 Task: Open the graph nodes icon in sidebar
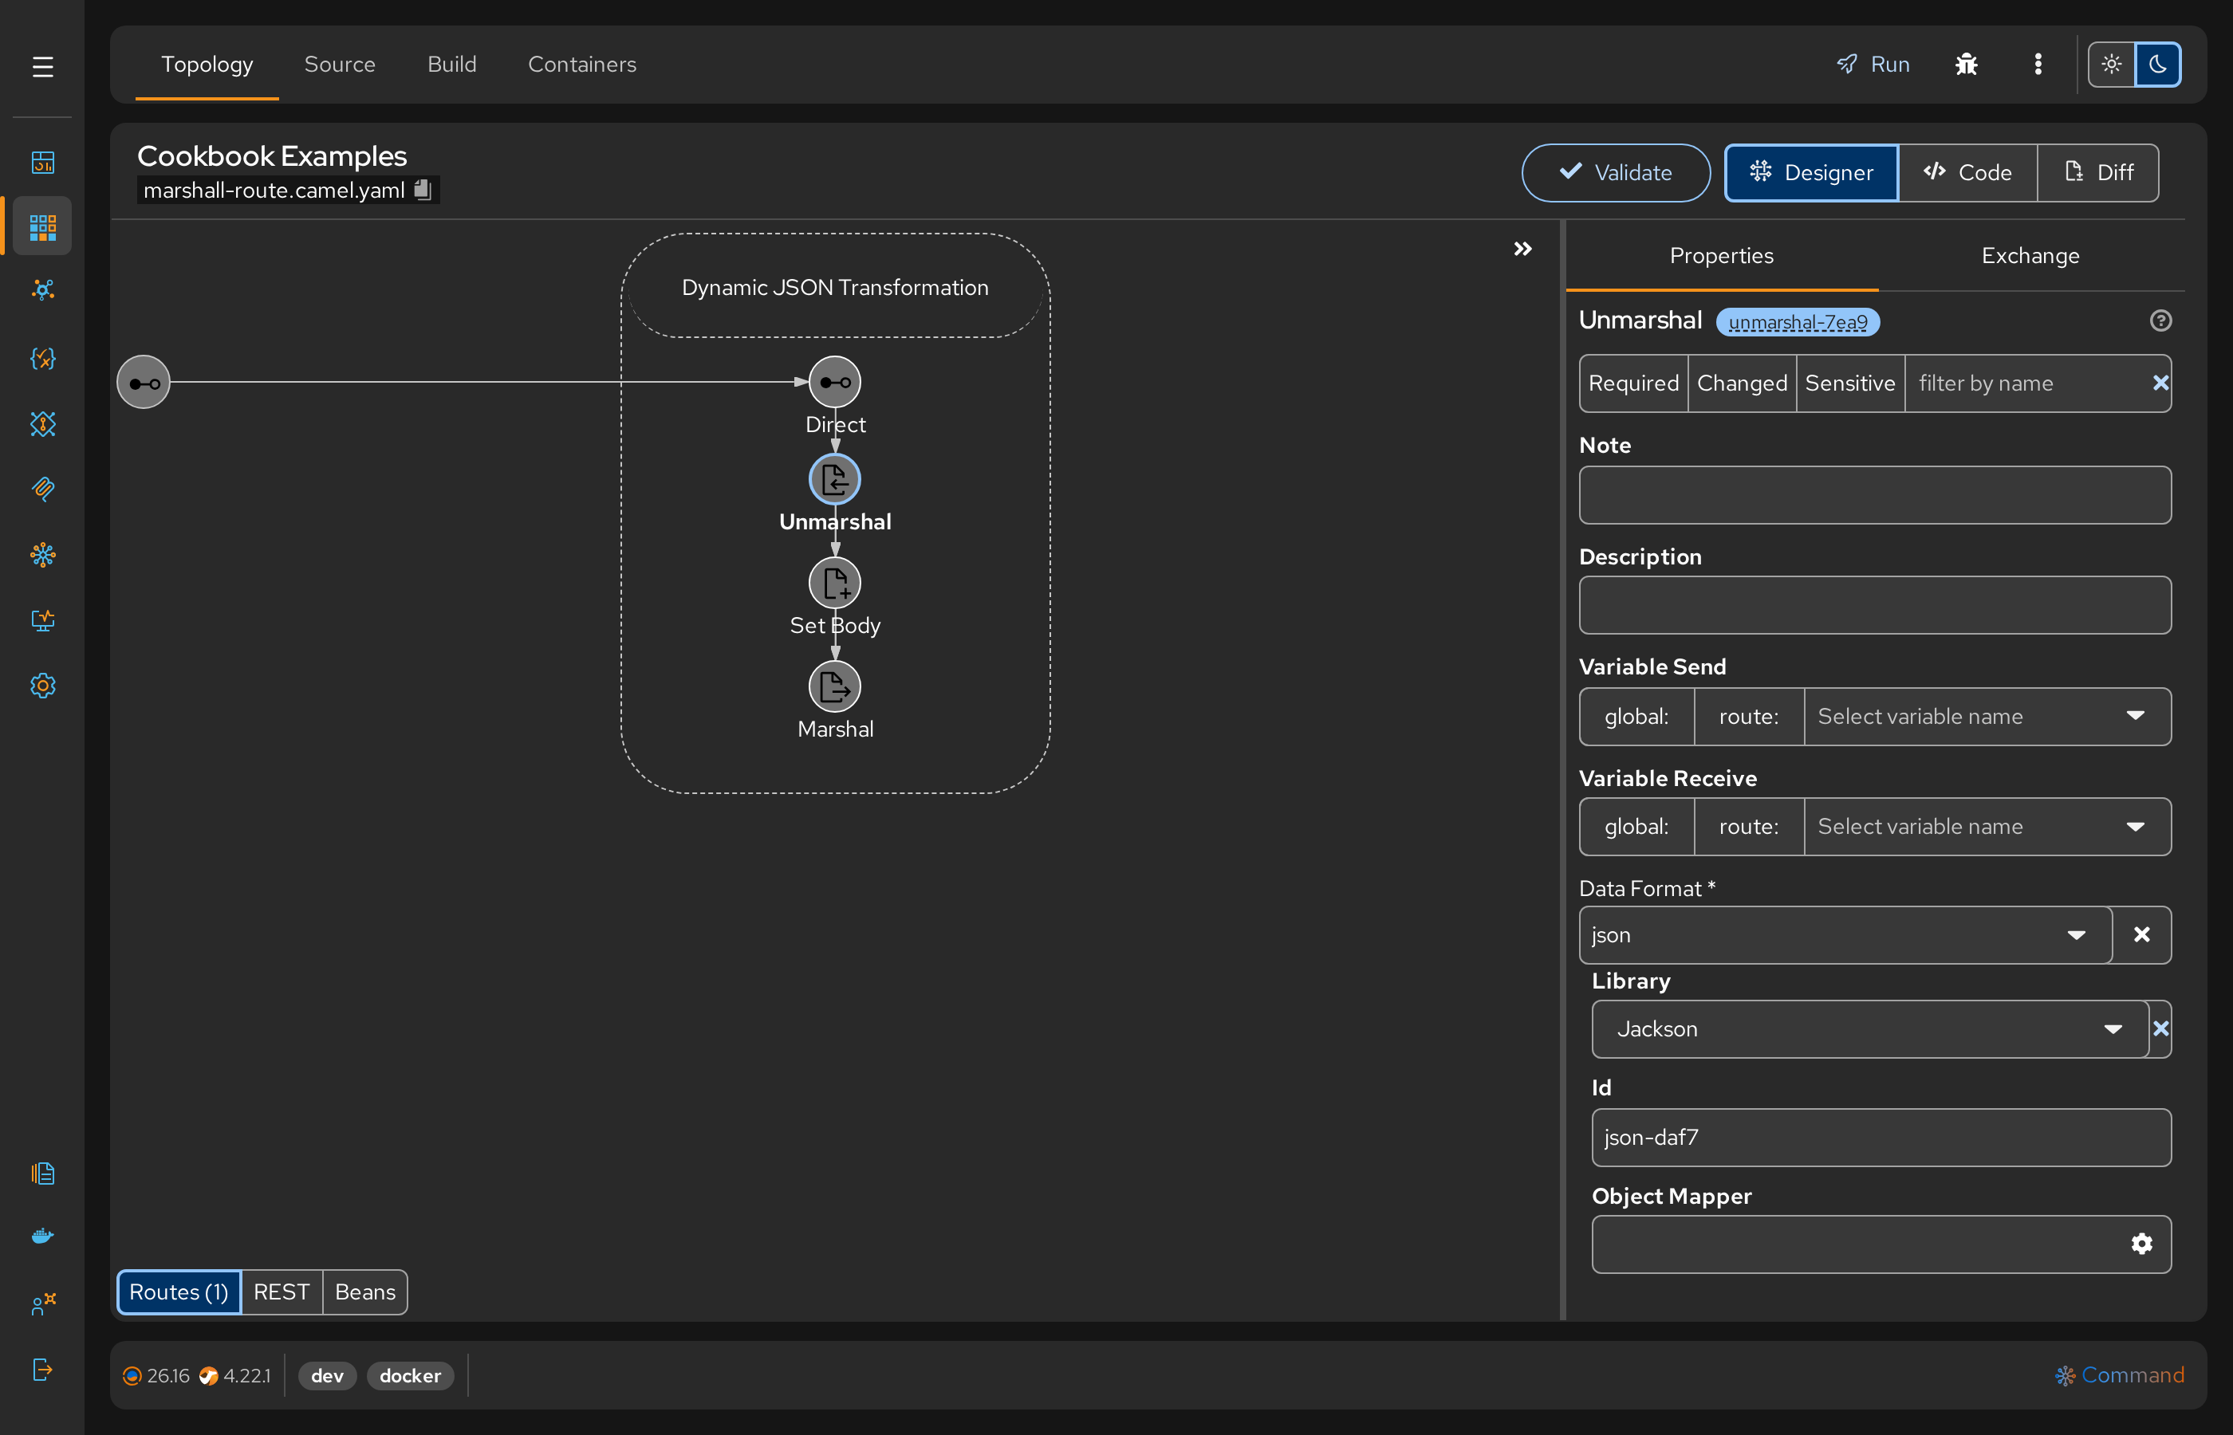[x=43, y=290]
